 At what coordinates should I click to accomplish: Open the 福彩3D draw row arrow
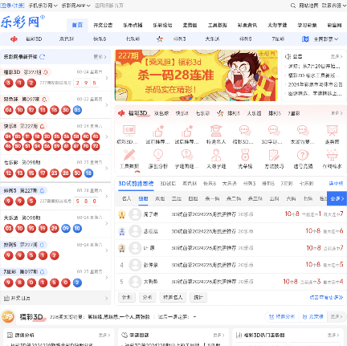coord(107,78)
